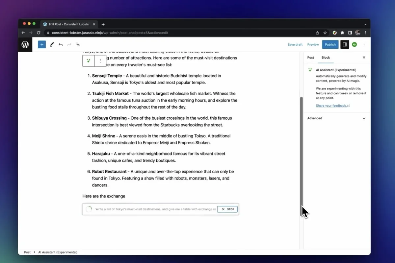Expand the Advanced section
This screenshot has height=263, width=395.
click(x=336, y=118)
